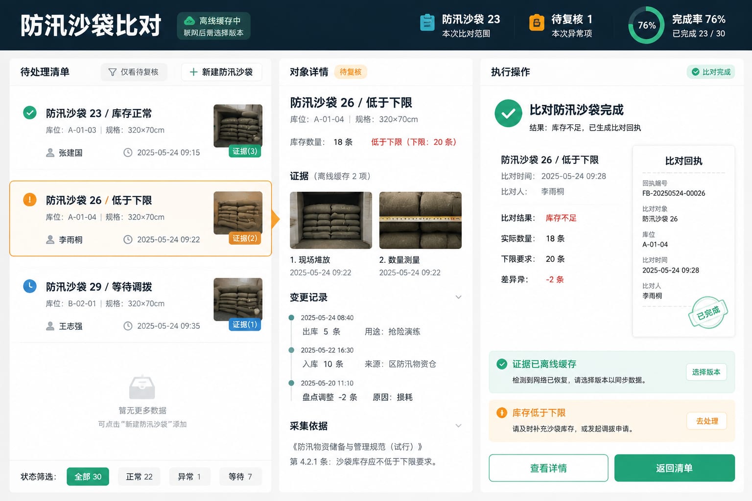Viewport: 752px width, 501px height.
Task: Click green check icon beside 证据已离线缓存
Action: pyautogui.click(x=502, y=364)
